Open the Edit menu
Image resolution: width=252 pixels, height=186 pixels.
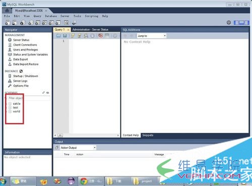coord(17,16)
